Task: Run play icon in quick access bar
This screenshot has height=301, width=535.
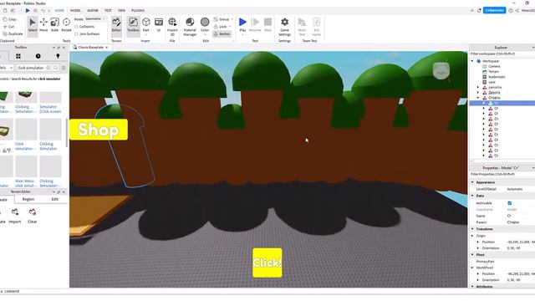Action: click(28, 11)
